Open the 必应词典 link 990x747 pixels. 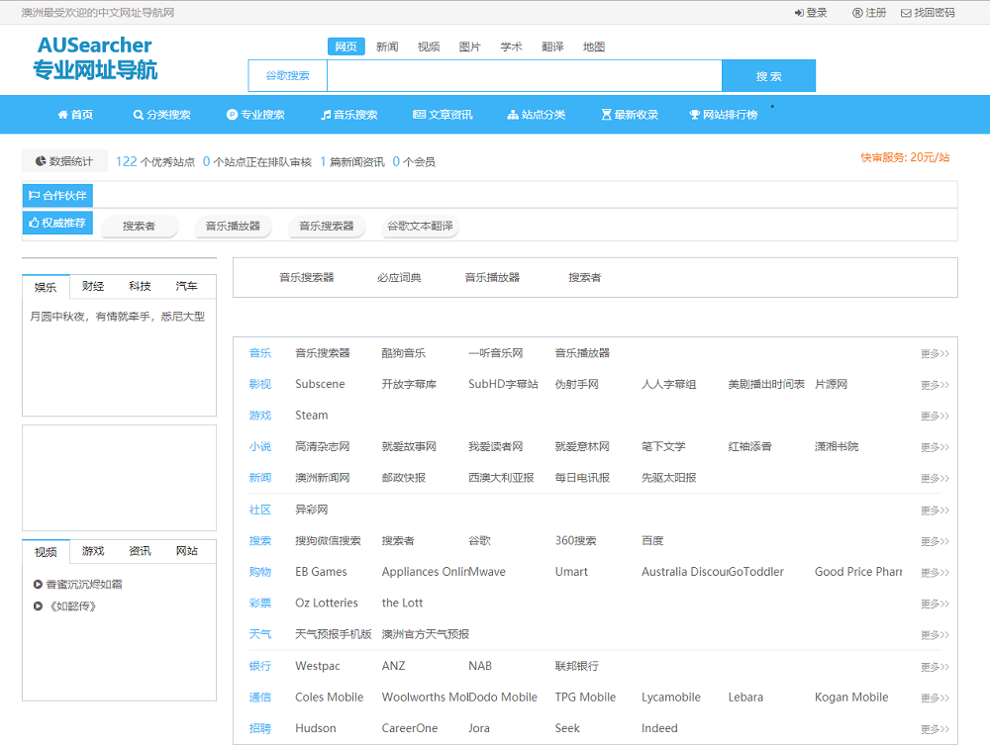point(399,278)
